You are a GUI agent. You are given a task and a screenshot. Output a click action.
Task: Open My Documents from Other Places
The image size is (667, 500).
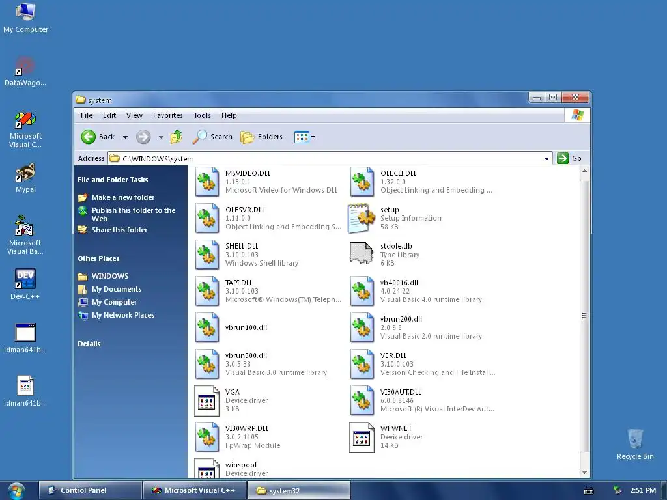(116, 289)
